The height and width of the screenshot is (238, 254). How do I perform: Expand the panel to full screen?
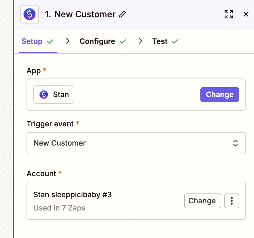pyautogui.click(x=229, y=14)
